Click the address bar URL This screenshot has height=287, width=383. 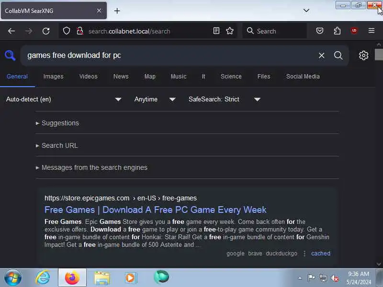click(129, 31)
